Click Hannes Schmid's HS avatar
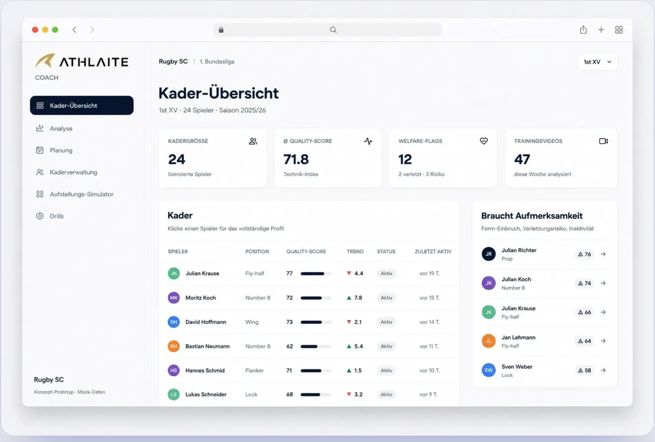Image resolution: width=655 pixels, height=442 pixels. click(x=174, y=370)
